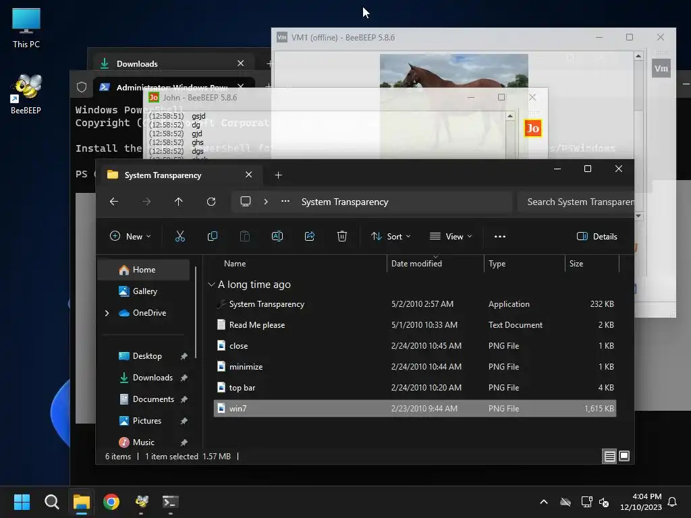Screen dimensions: 691x518
Task: Open Music in navigation pane
Action: (x=144, y=442)
